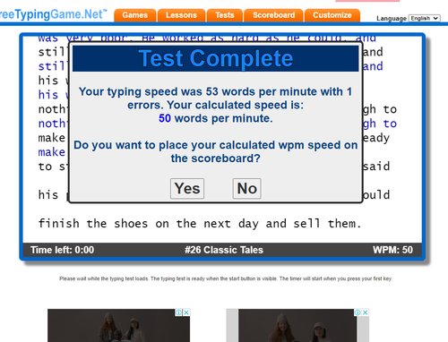Viewport: 448px width, 342px height.
Task: Open the Customize tab
Action: (x=332, y=15)
